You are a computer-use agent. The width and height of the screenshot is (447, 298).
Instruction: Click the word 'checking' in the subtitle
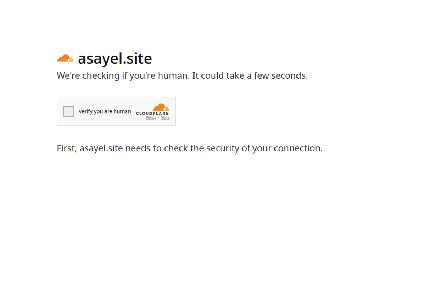[101, 76]
